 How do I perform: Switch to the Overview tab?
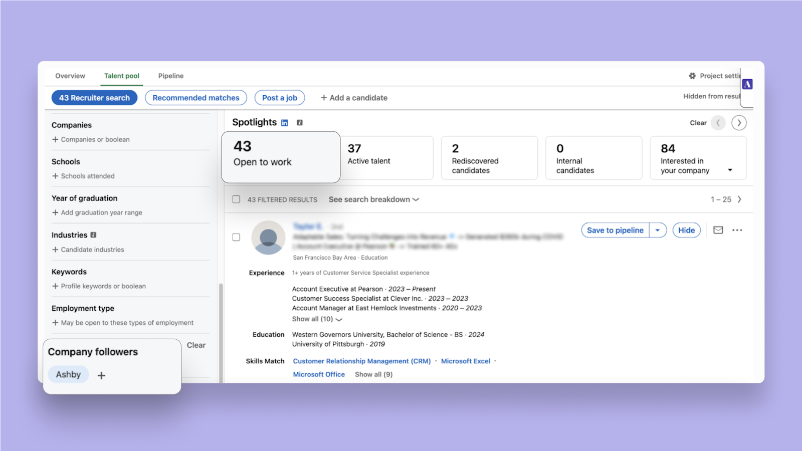[x=70, y=76]
